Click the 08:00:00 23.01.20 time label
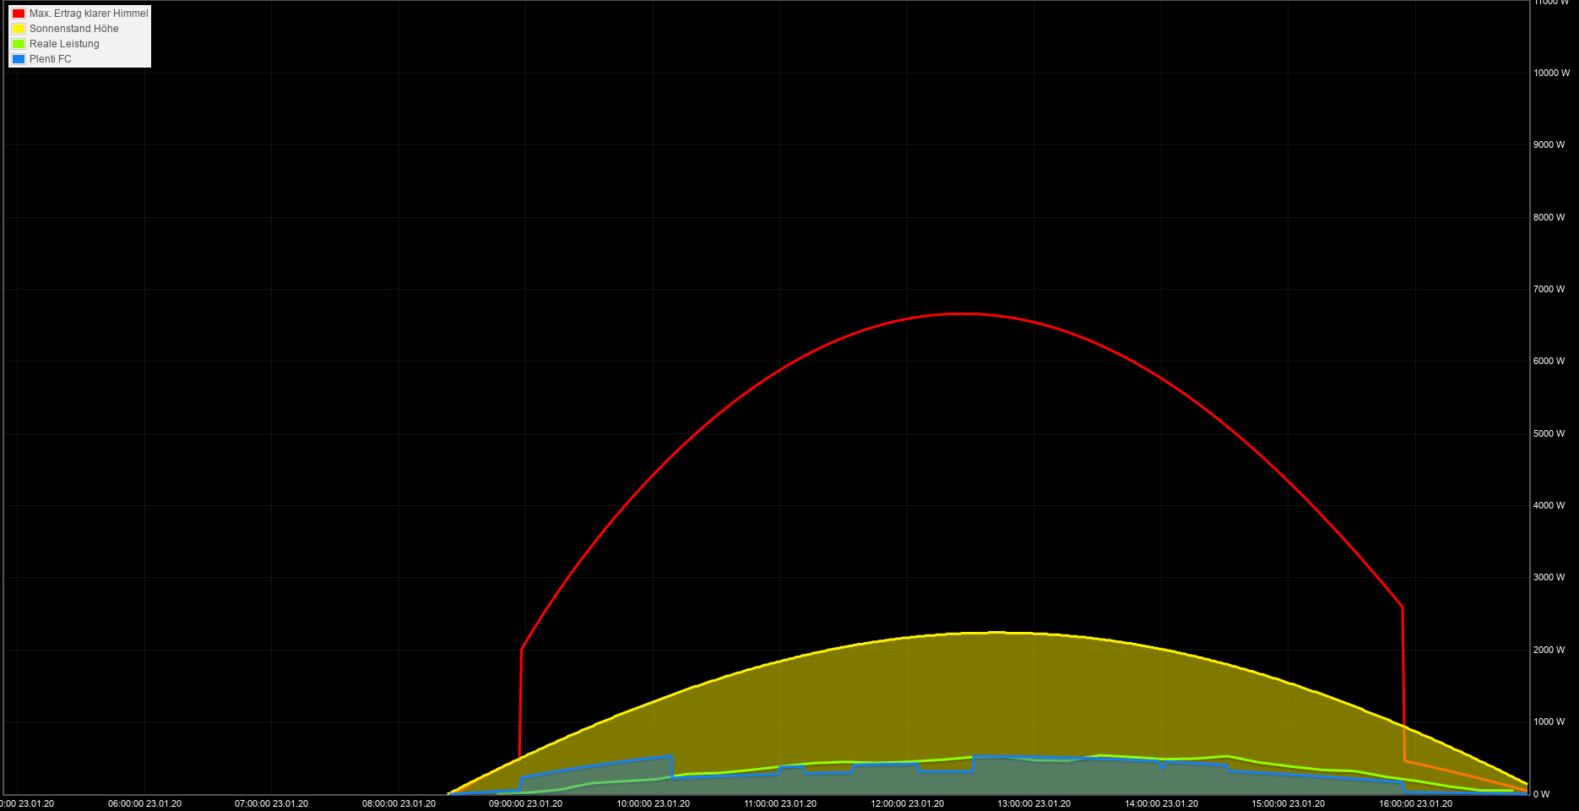This screenshot has width=1579, height=811. click(399, 804)
